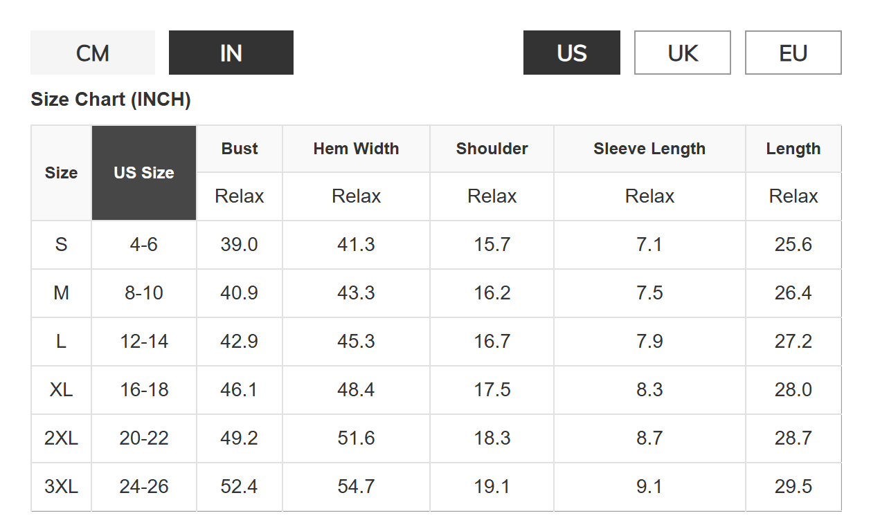
Task: Click the Size column header
Action: click(x=61, y=173)
